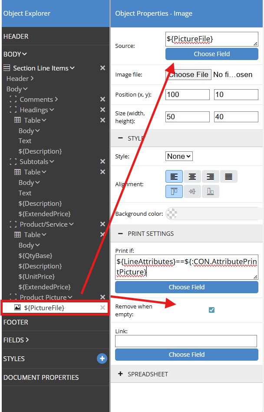The height and width of the screenshot is (412, 264).
Task: Open the STYLES section
Action: [14, 358]
